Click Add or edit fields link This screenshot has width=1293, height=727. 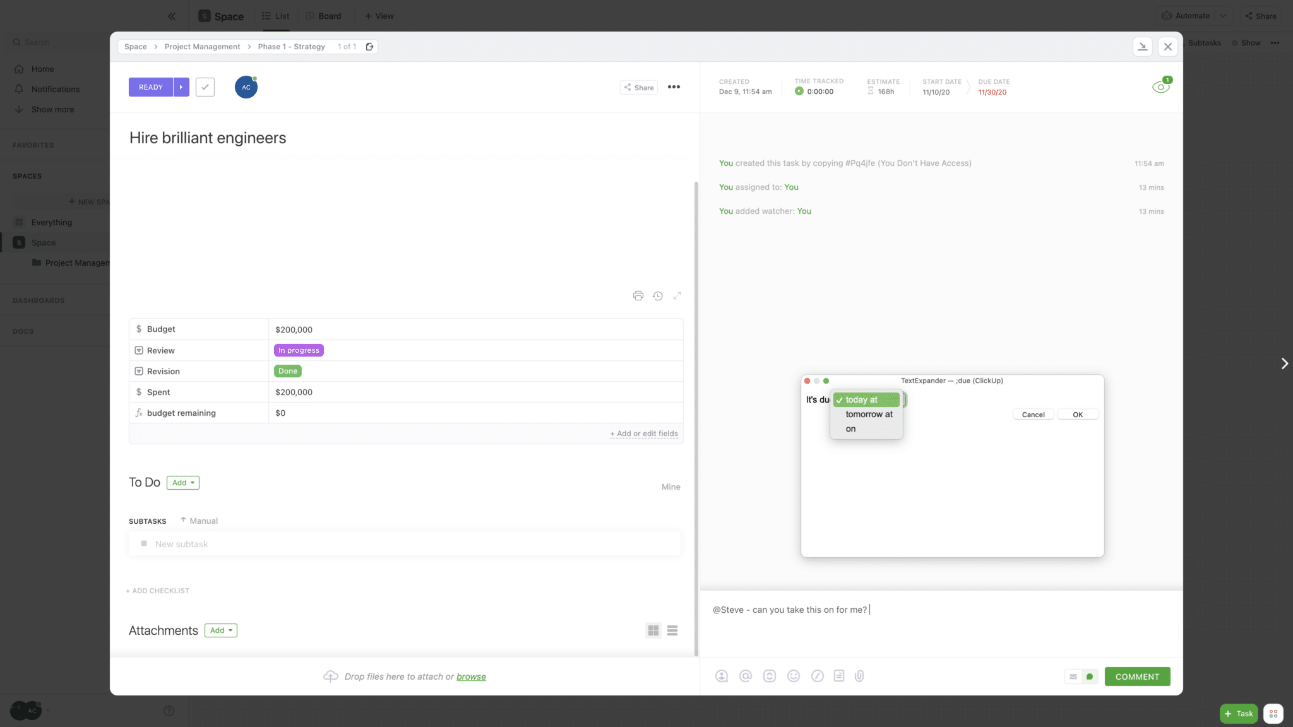[644, 434]
